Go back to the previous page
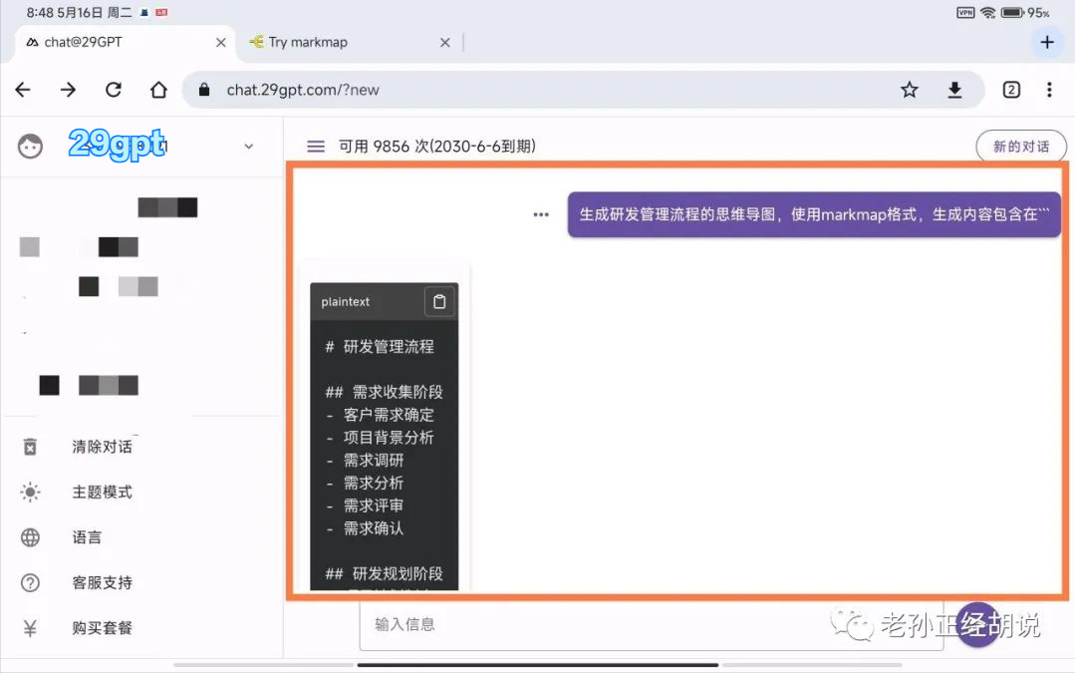 point(23,90)
